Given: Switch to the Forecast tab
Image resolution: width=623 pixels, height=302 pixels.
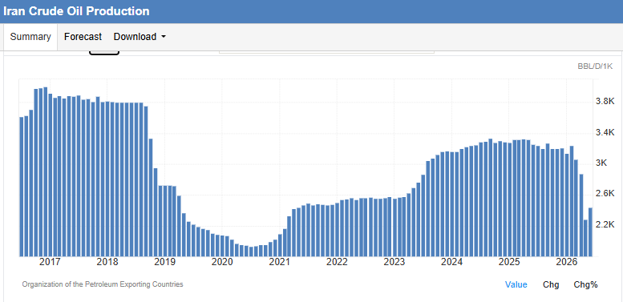Looking at the screenshot, I should 83,37.
